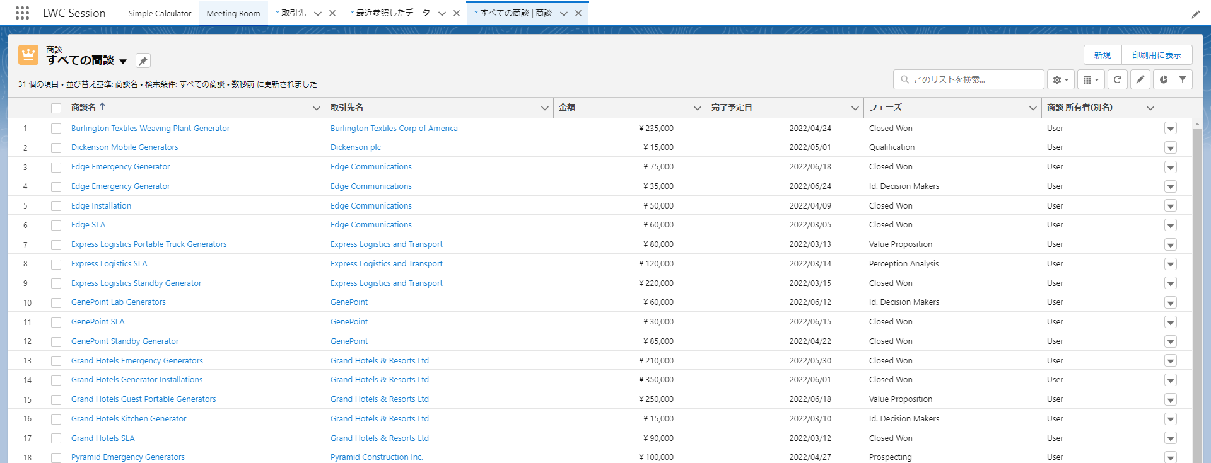Check the Grand Hotels Generator Installations row
1211x463 pixels.
pos(56,380)
